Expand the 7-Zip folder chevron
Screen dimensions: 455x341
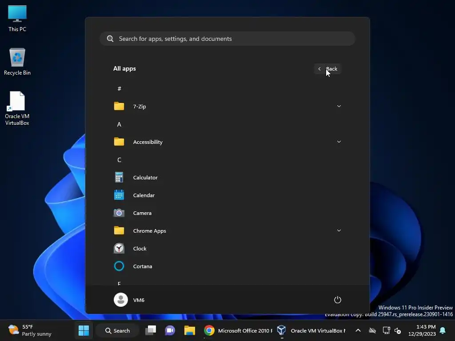click(x=339, y=106)
